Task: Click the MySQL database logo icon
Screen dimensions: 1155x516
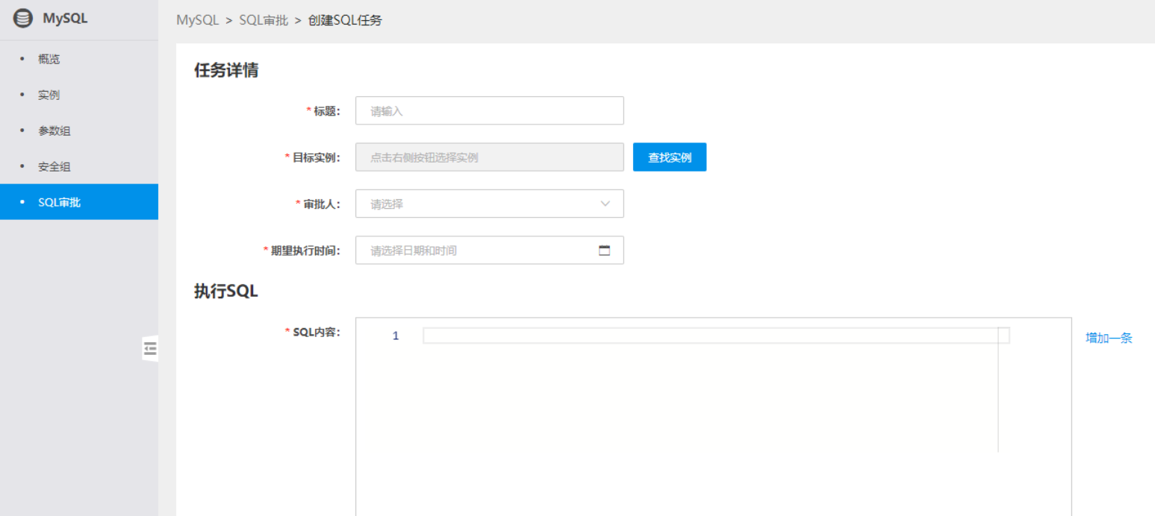Action: (x=23, y=19)
